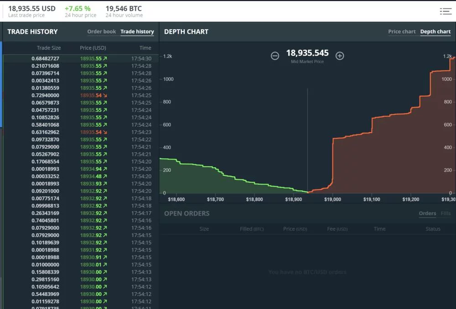Click trade size 0.09201000

pyautogui.click(x=45, y=191)
